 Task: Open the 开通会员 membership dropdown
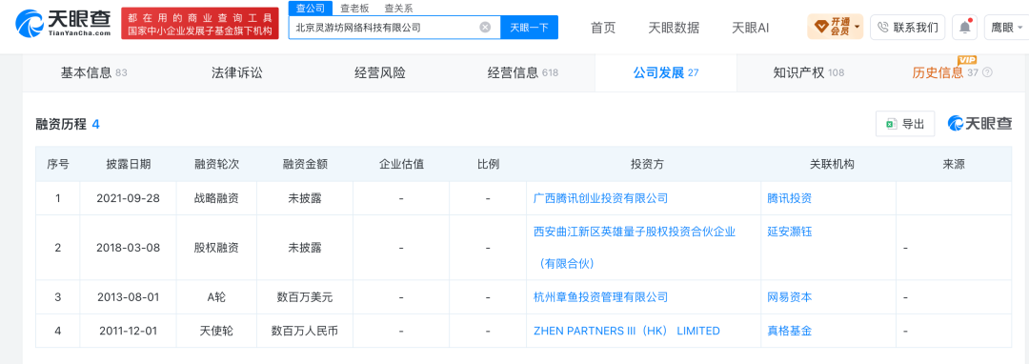click(x=836, y=27)
